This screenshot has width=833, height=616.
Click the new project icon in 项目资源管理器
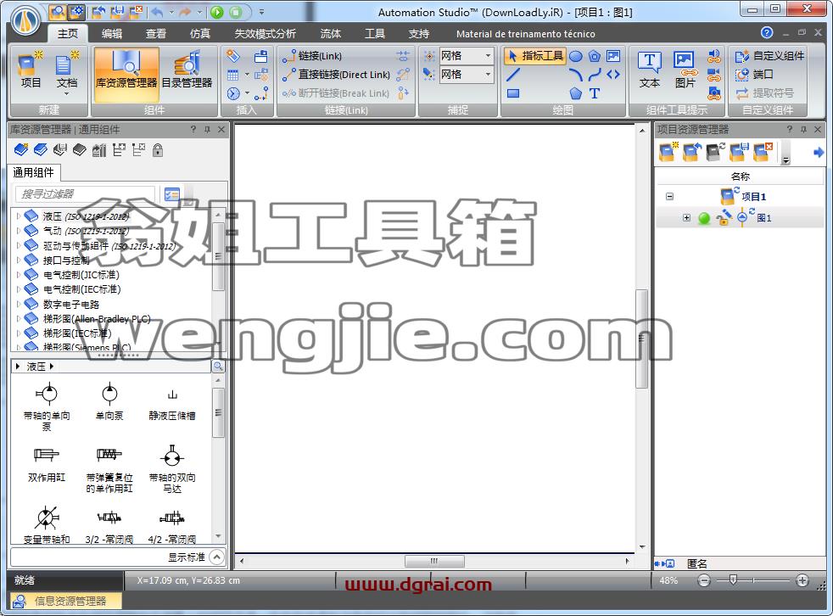[x=668, y=152]
